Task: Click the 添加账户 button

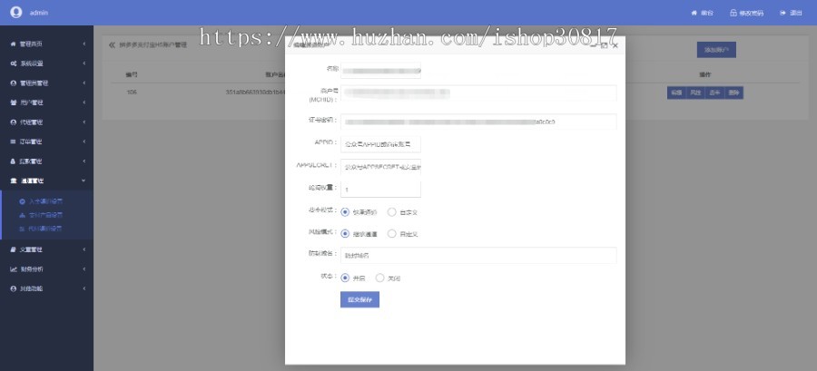Action: (716, 50)
